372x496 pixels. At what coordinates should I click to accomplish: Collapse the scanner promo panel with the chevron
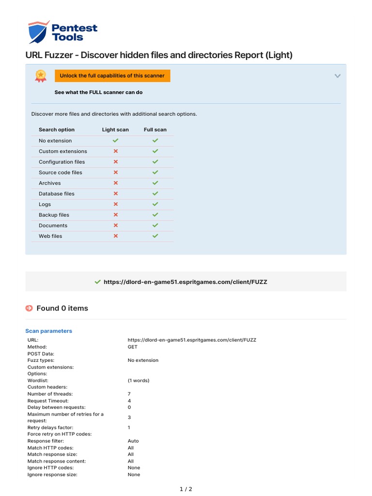click(338, 76)
